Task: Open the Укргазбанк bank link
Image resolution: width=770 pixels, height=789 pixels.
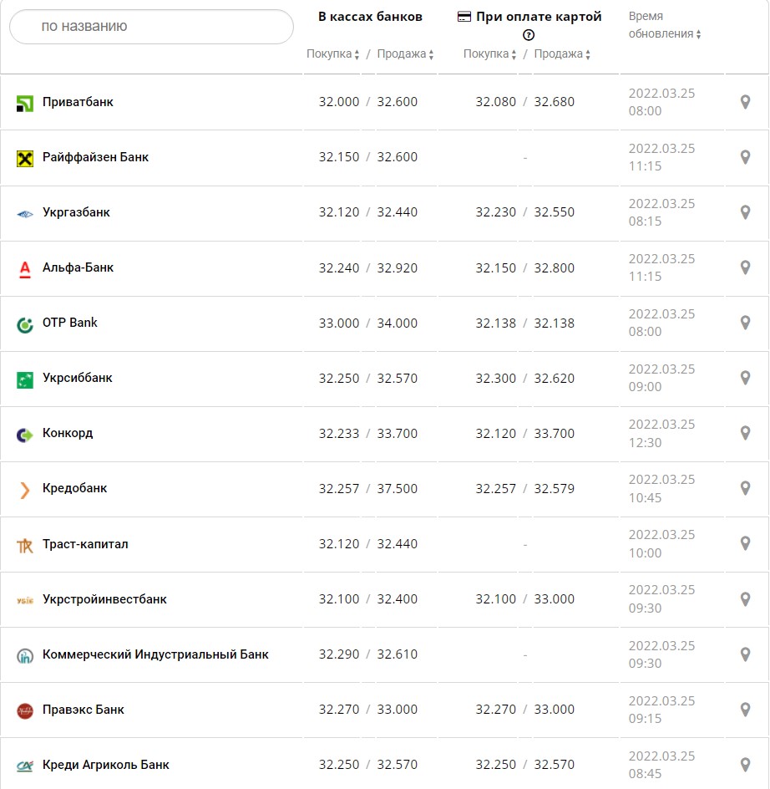Action: [76, 212]
